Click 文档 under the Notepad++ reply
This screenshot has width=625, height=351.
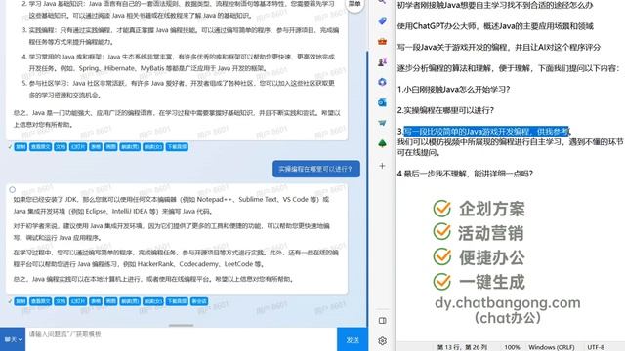click(61, 301)
